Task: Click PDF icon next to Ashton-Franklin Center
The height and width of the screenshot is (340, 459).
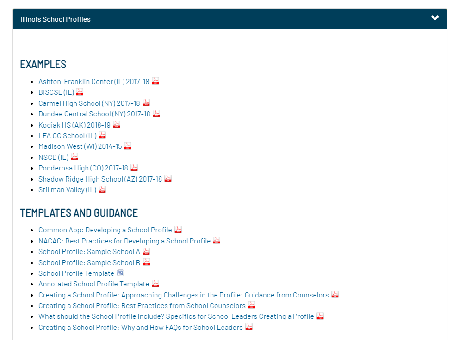Action: point(155,81)
